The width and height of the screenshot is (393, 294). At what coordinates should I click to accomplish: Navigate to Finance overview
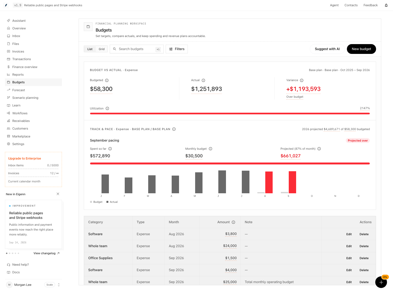pyautogui.click(x=33, y=67)
